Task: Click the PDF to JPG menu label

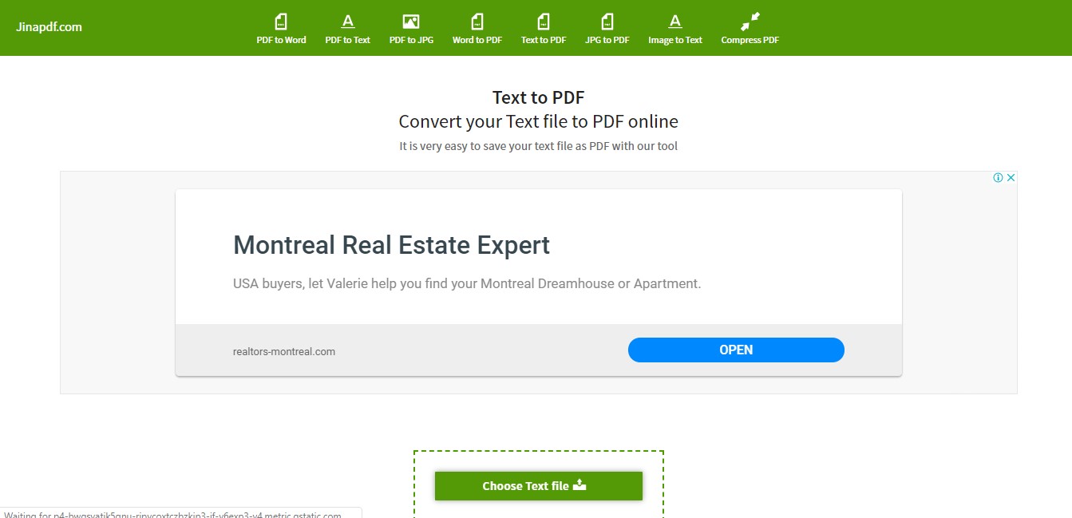Action: click(411, 40)
